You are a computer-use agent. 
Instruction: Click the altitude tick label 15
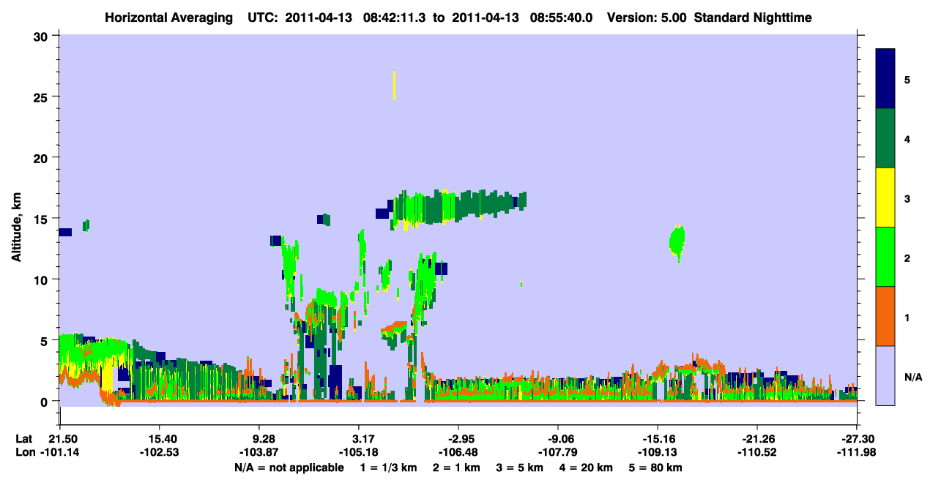(x=42, y=219)
